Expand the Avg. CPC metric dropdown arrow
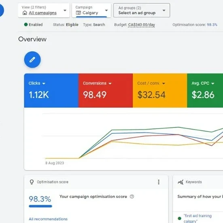 [213, 83]
